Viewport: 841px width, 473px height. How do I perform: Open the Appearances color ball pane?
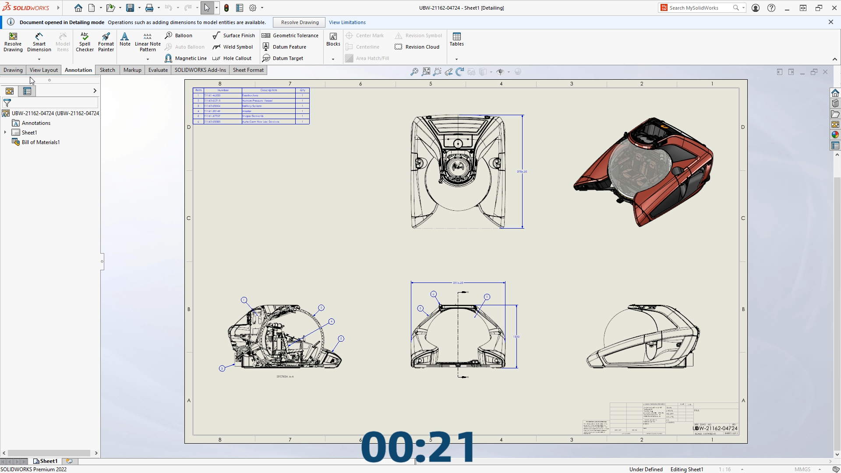coord(835,135)
